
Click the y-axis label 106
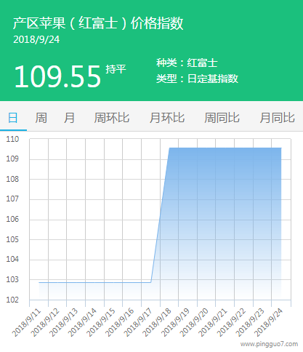coord(12,219)
